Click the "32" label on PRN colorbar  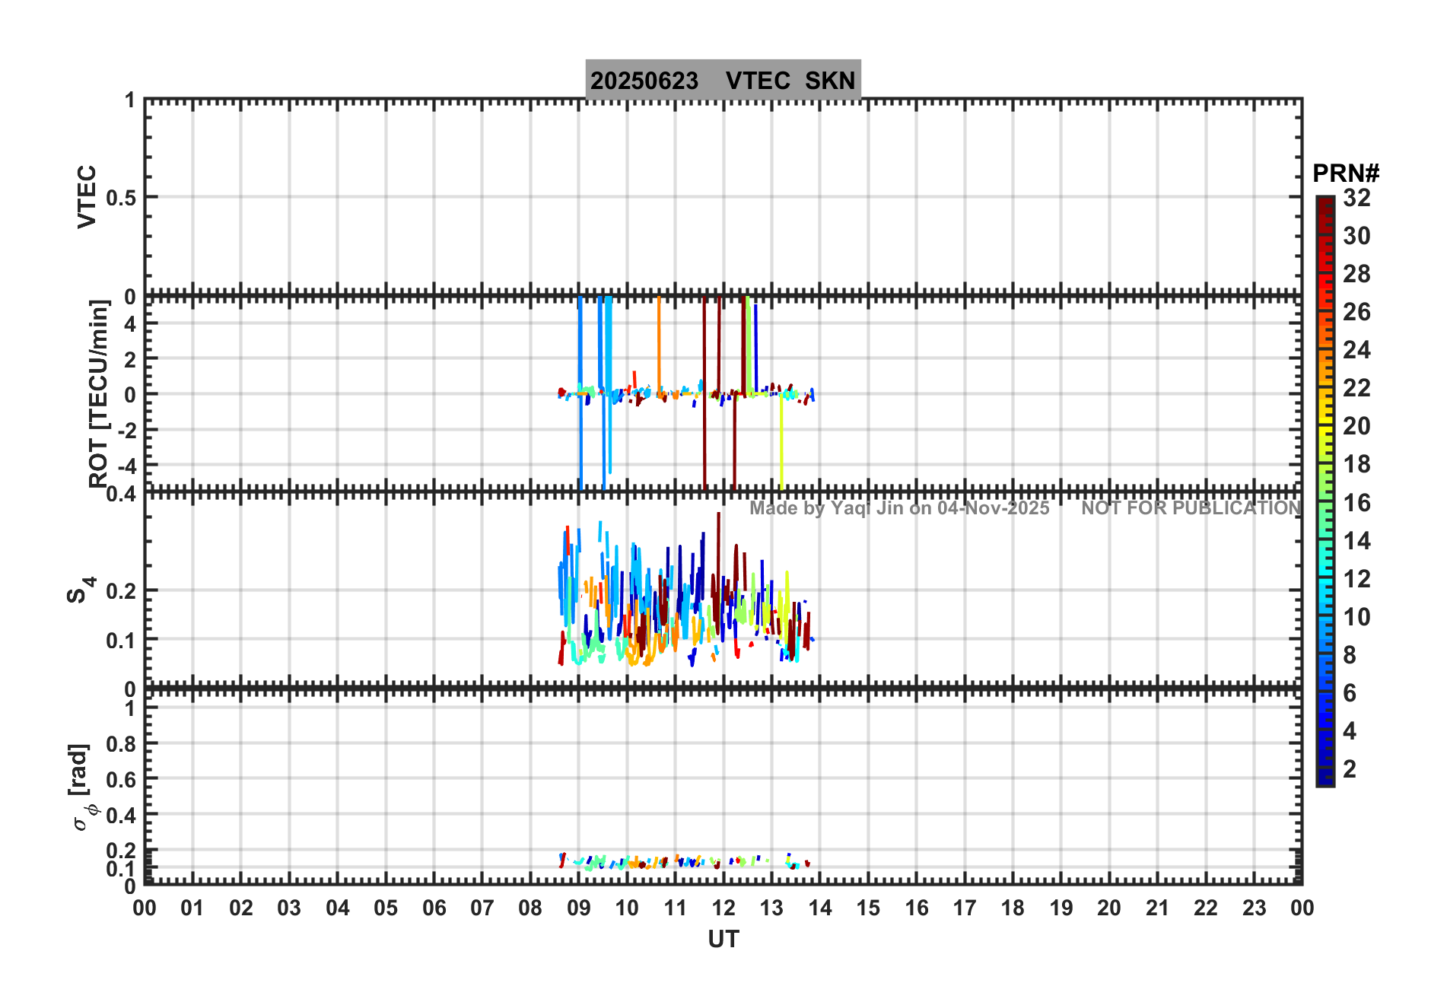pyautogui.click(x=1357, y=198)
